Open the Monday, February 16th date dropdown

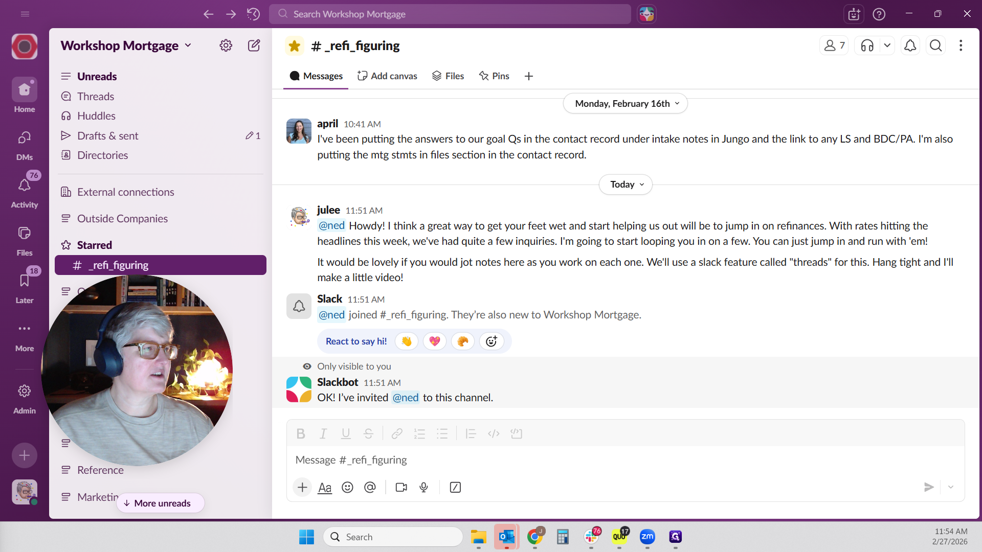click(625, 104)
